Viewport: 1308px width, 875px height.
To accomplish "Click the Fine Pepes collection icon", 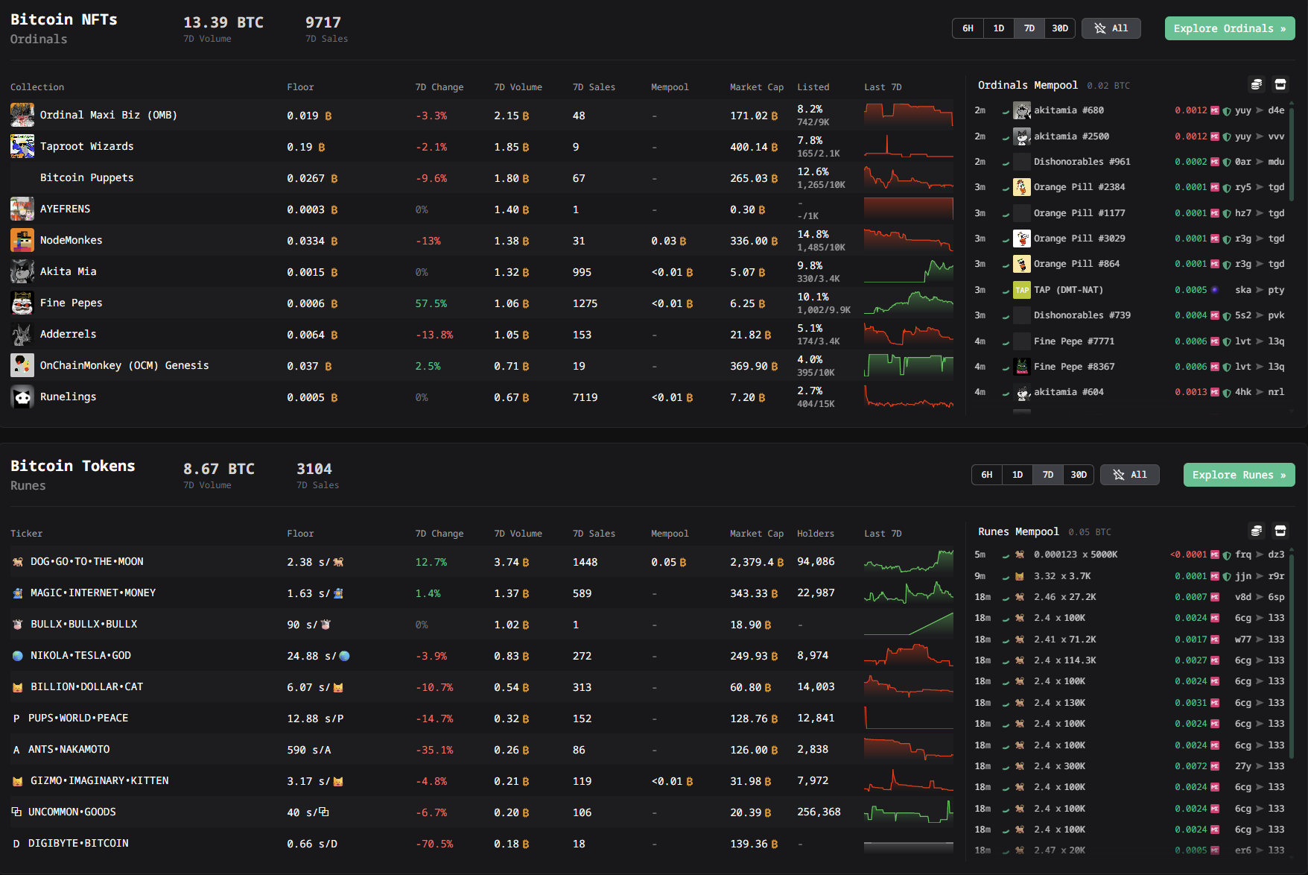I will 22,303.
